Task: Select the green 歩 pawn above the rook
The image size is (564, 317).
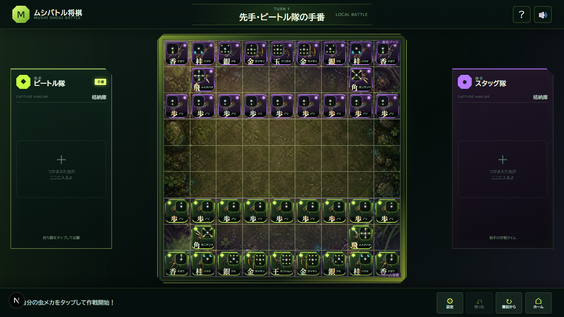Action: click(361, 211)
